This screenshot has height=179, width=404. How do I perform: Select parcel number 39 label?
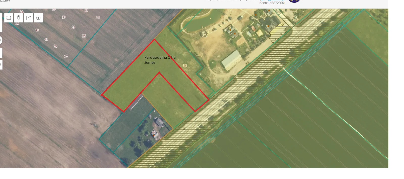(x=55, y=46)
